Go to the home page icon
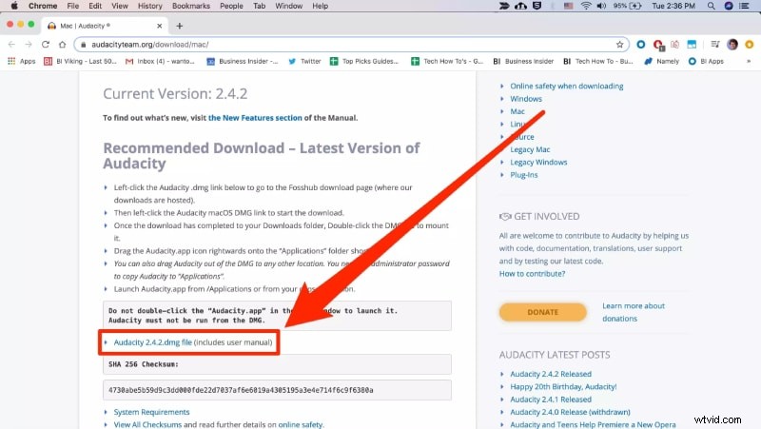The width and height of the screenshot is (761, 429). coord(62,44)
